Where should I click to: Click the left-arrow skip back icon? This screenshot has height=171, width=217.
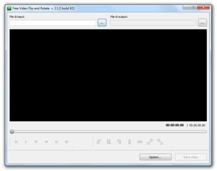click(x=16, y=142)
